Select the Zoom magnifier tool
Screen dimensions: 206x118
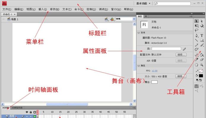coord(202,65)
